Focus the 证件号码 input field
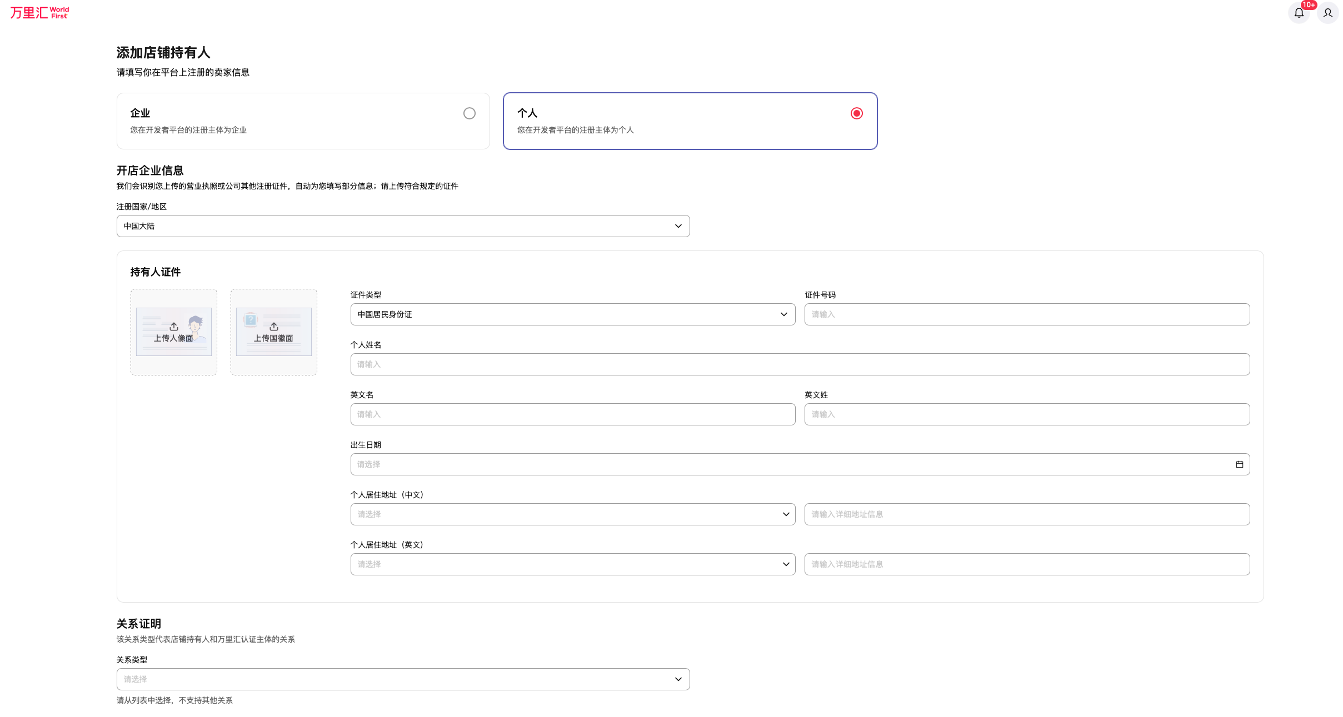 [x=1027, y=314]
